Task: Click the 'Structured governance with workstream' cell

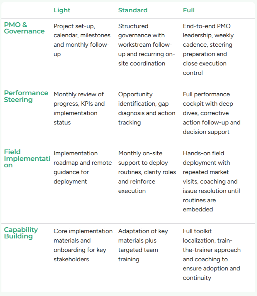Action: [x=147, y=45]
